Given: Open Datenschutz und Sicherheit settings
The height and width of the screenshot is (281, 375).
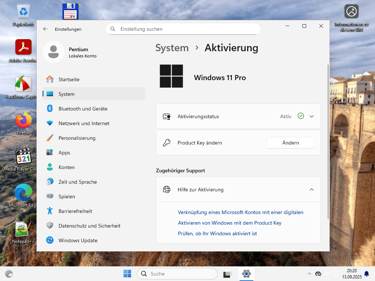Looking at the screenshot, I should click(x=94, y=226).
